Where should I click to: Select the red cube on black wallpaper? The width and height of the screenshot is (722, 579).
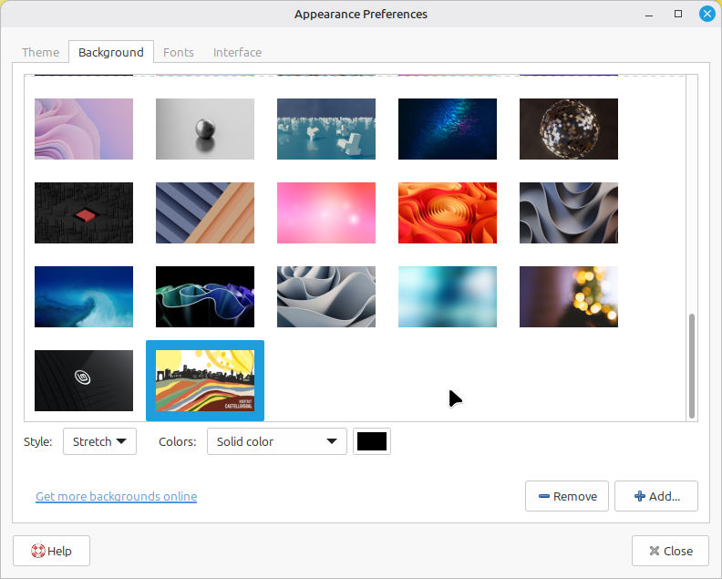(x=84, y=212)
